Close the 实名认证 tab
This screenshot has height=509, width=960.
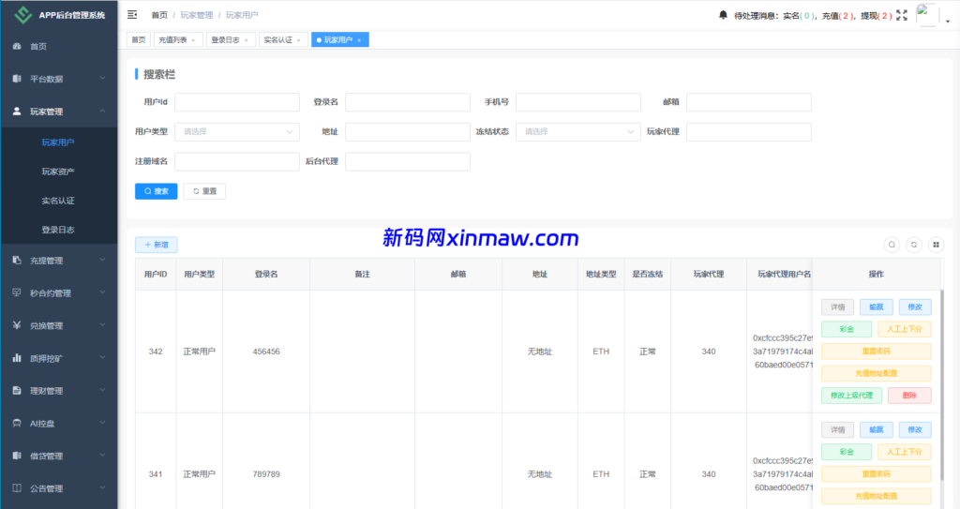299,40
